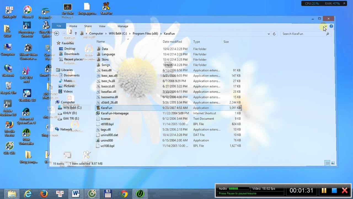Select the bass.dll file icon
Viewport: 353px width, 199px height.
(x=99, y=70)
